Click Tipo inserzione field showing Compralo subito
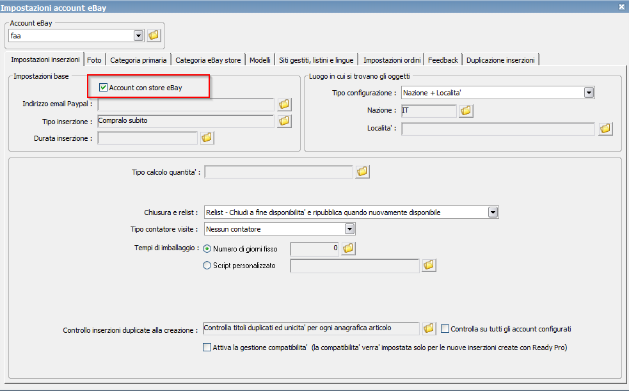Viewport: 629px width, 391px height. 186,121
